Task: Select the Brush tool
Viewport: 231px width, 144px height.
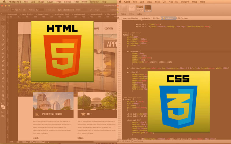Action: [3, 49]
